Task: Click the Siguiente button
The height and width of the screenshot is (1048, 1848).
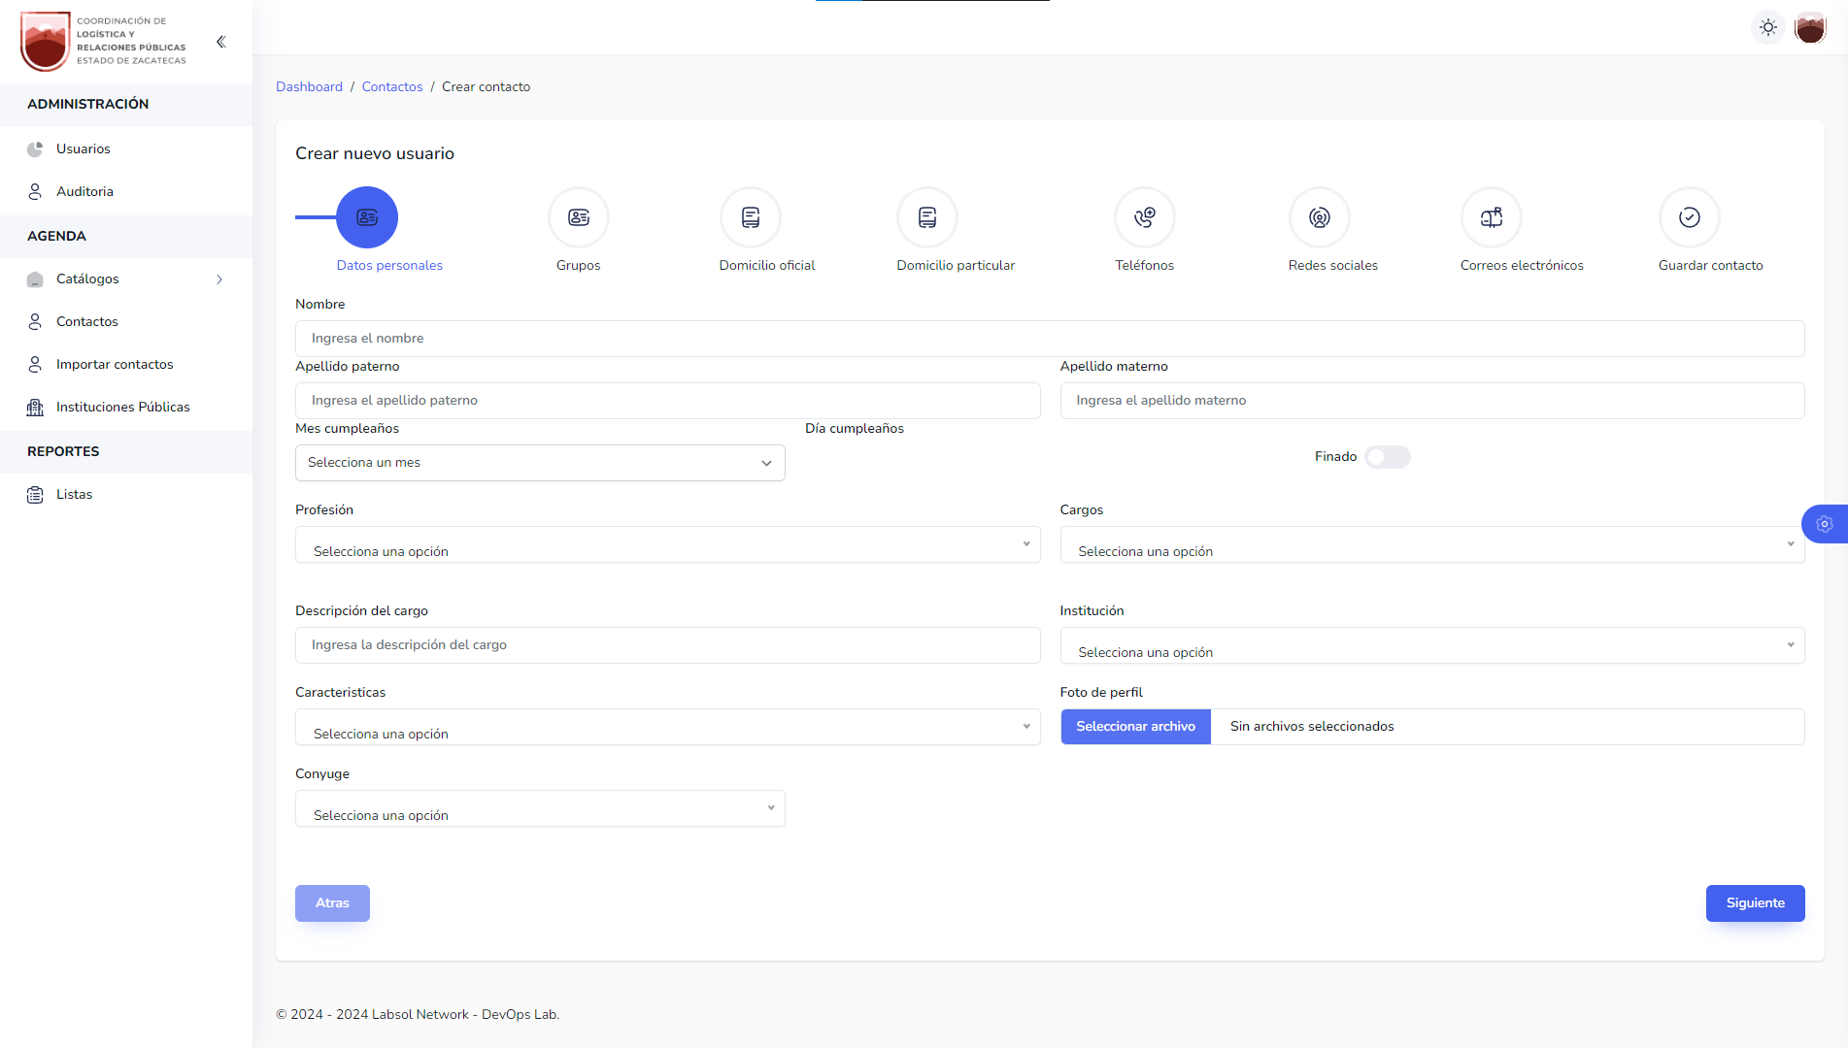Action: pos(1755,903)
